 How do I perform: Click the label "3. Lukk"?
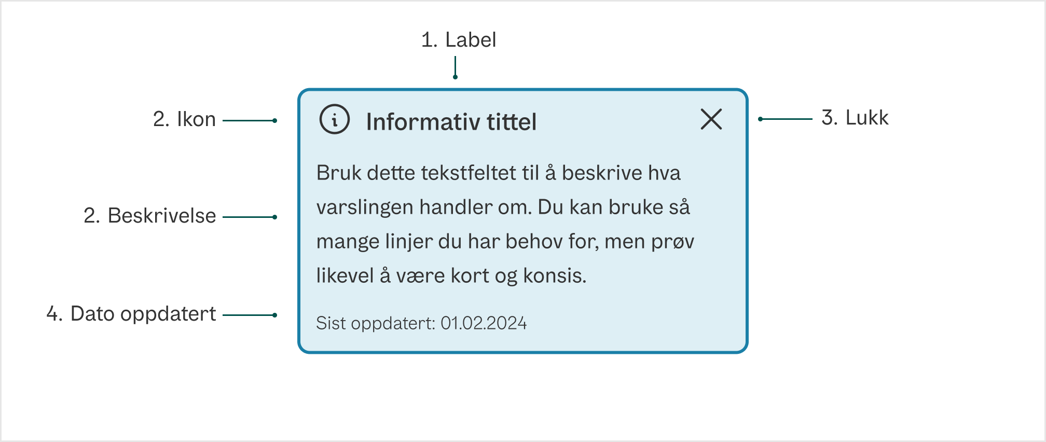pos(856,118)
